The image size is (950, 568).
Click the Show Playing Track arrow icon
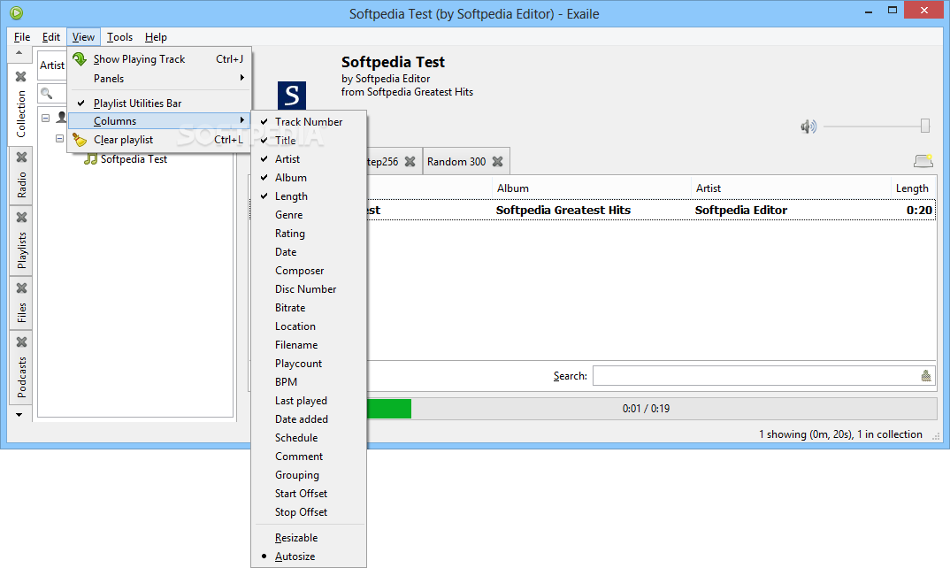[x=80, y=58]
